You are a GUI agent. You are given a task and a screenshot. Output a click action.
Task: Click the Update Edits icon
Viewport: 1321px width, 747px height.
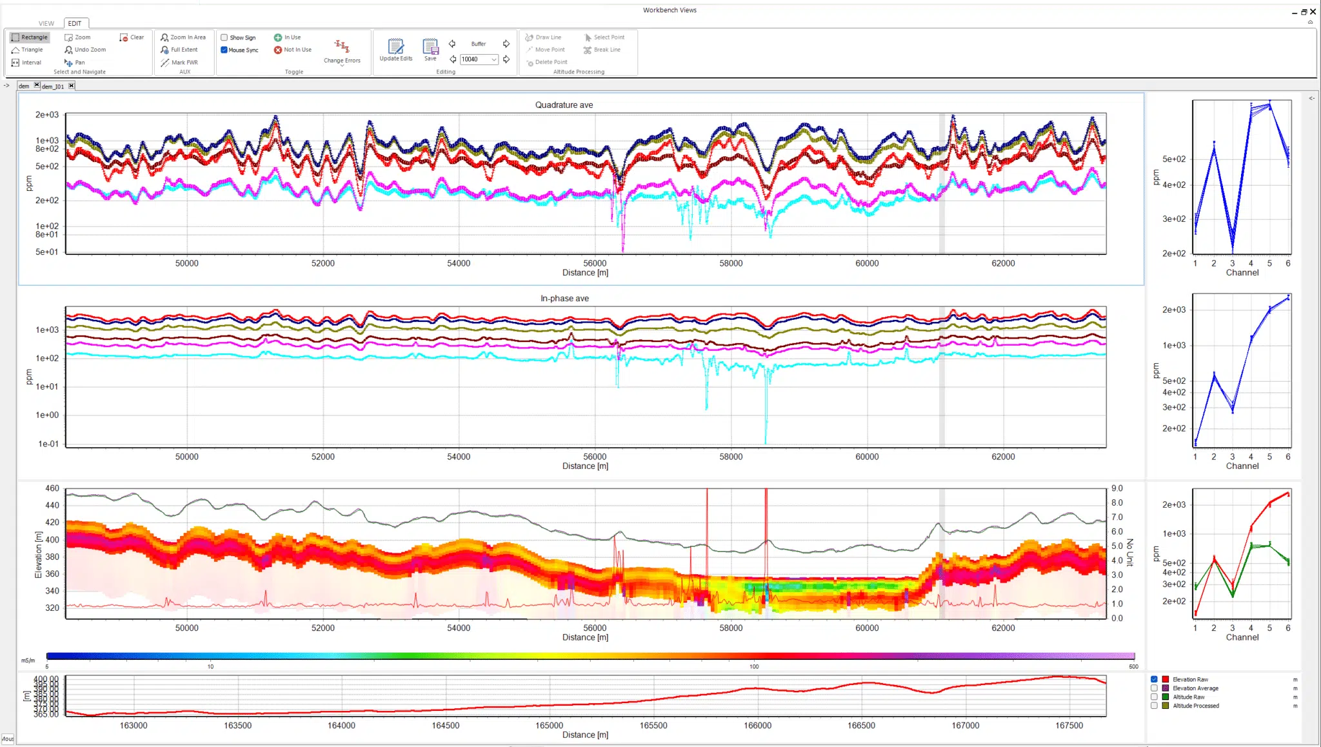(395, 48)
